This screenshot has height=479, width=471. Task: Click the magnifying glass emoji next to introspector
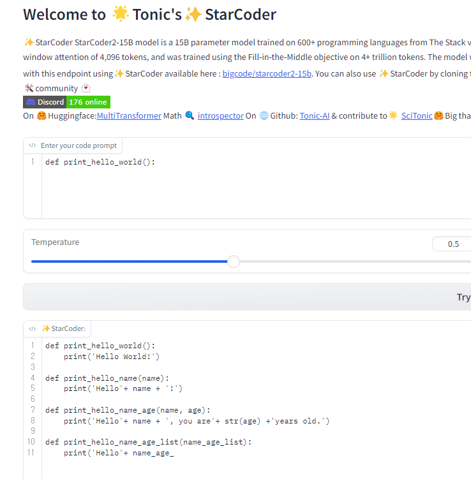[189, 116]
